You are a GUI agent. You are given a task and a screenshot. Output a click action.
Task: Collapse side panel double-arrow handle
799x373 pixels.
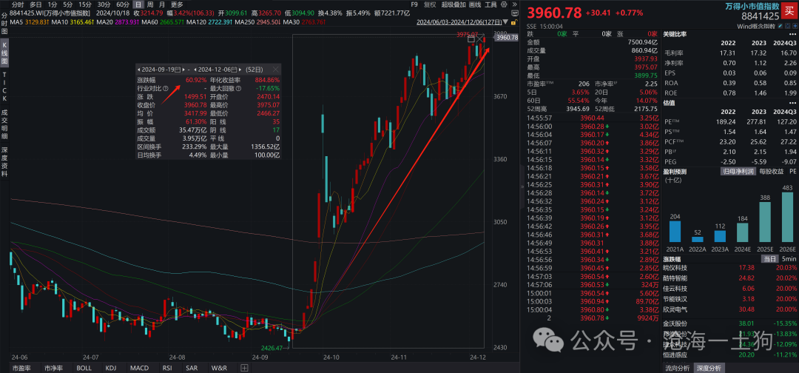pos(522,186)
